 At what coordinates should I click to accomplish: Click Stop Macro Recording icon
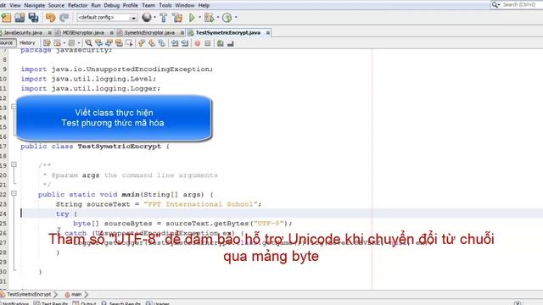tap(207, 43)
